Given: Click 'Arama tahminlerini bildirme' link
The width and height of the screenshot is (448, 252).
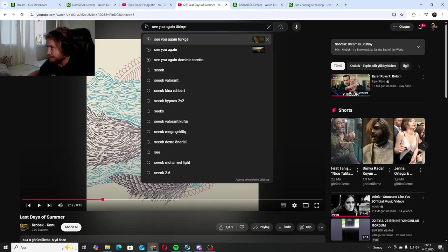Looking at the screenshot, I should (252, 180).
